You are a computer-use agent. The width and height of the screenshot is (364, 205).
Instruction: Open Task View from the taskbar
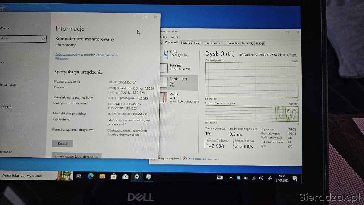coord(79,176)
